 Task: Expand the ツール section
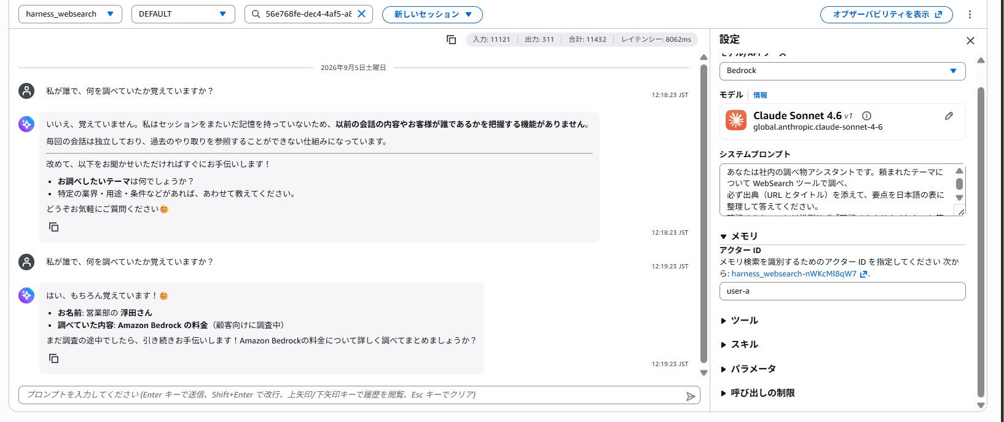(739, 320)
